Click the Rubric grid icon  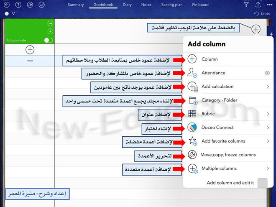[192, 114]
